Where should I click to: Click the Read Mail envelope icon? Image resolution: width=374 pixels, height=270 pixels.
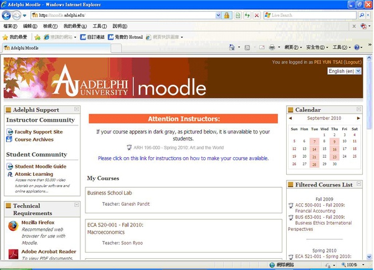262,47
